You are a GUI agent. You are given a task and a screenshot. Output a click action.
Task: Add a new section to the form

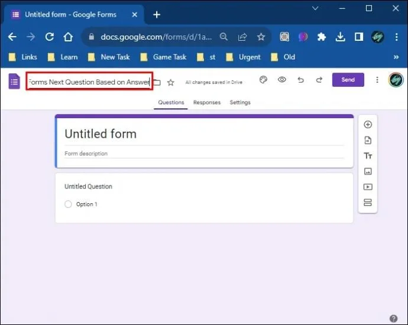tap(367, 203)
